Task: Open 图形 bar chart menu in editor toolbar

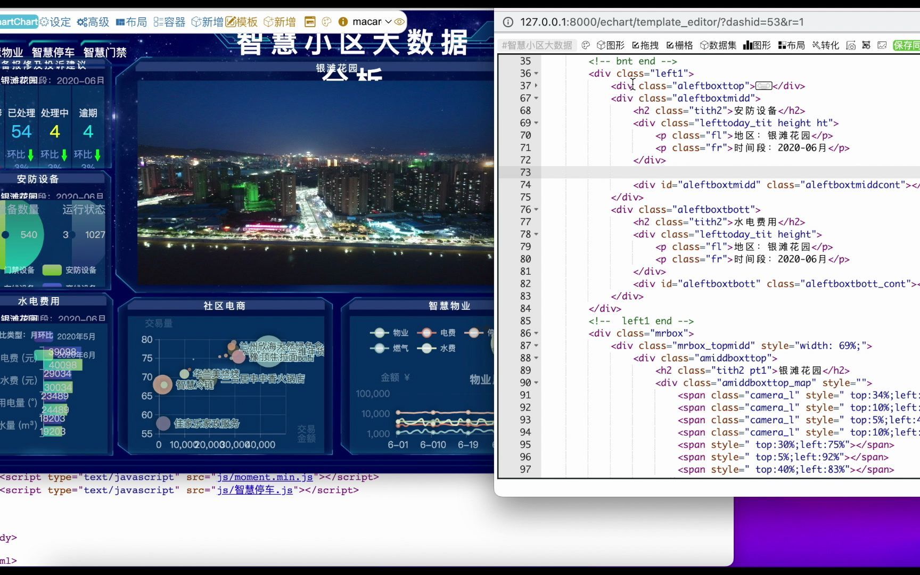Action: [x=757, y=45]
